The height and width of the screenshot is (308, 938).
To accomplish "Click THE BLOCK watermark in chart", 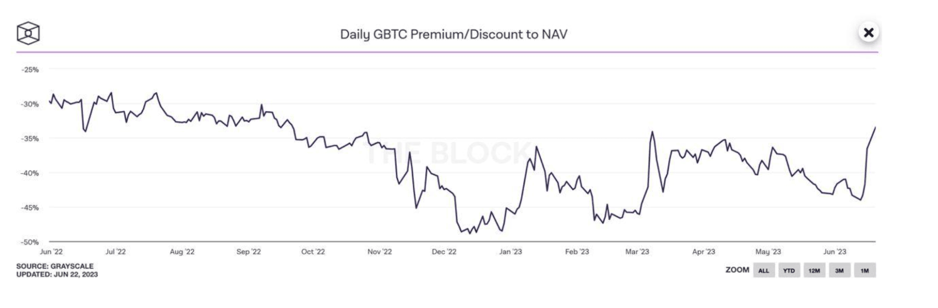I will point(448,153).
